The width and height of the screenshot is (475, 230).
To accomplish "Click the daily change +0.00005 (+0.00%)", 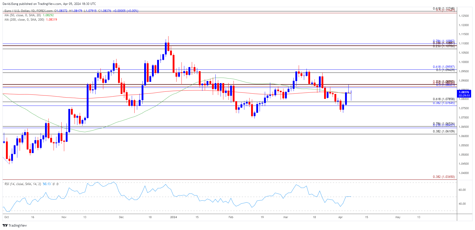I will [126, 11].
